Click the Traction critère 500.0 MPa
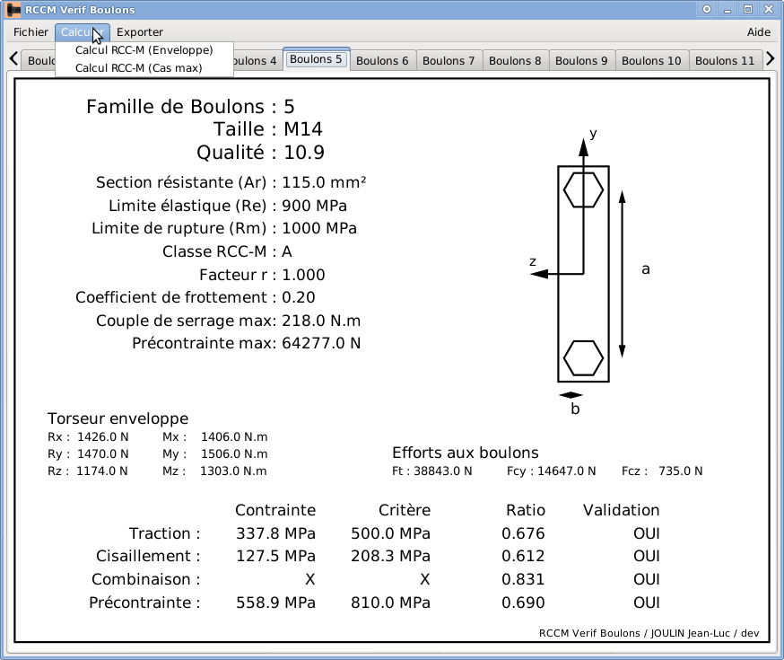This screenshot has height=660, width=784. click(390, 533)
